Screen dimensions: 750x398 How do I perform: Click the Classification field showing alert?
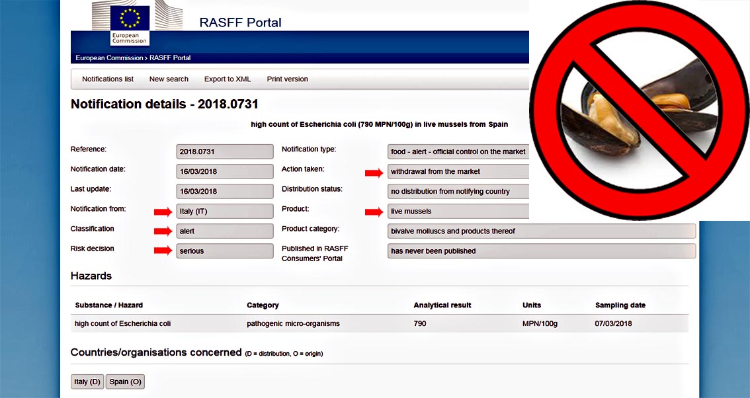pyautogui.click(x=225, y=231)
